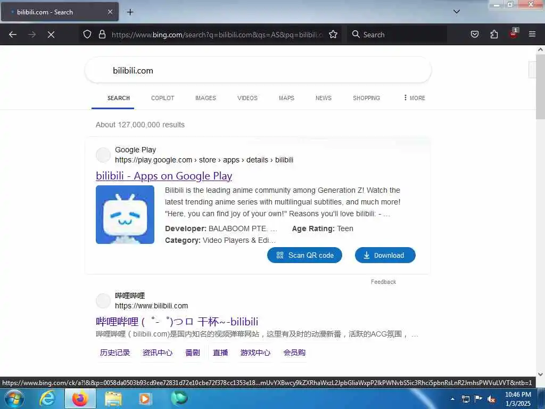Open the 直播 sitelink
This screenshot has width=545, height=409.
(220, 353)
